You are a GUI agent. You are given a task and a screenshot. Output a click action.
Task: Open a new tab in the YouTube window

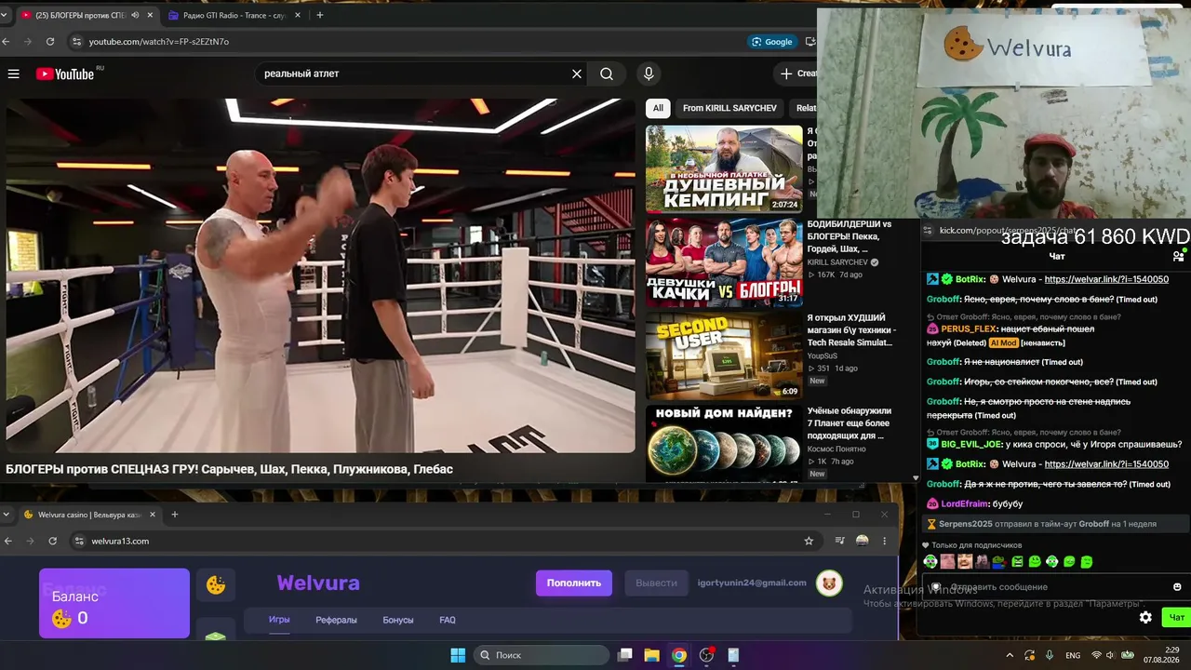pos(319,15)
